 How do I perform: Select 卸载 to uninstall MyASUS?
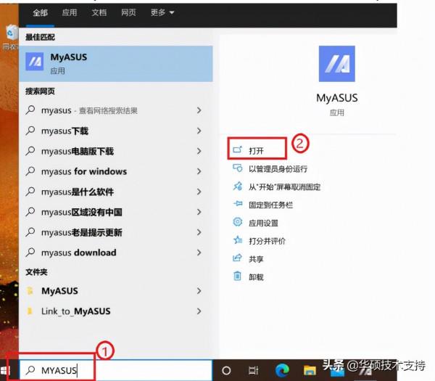click(x=256, y=277)
